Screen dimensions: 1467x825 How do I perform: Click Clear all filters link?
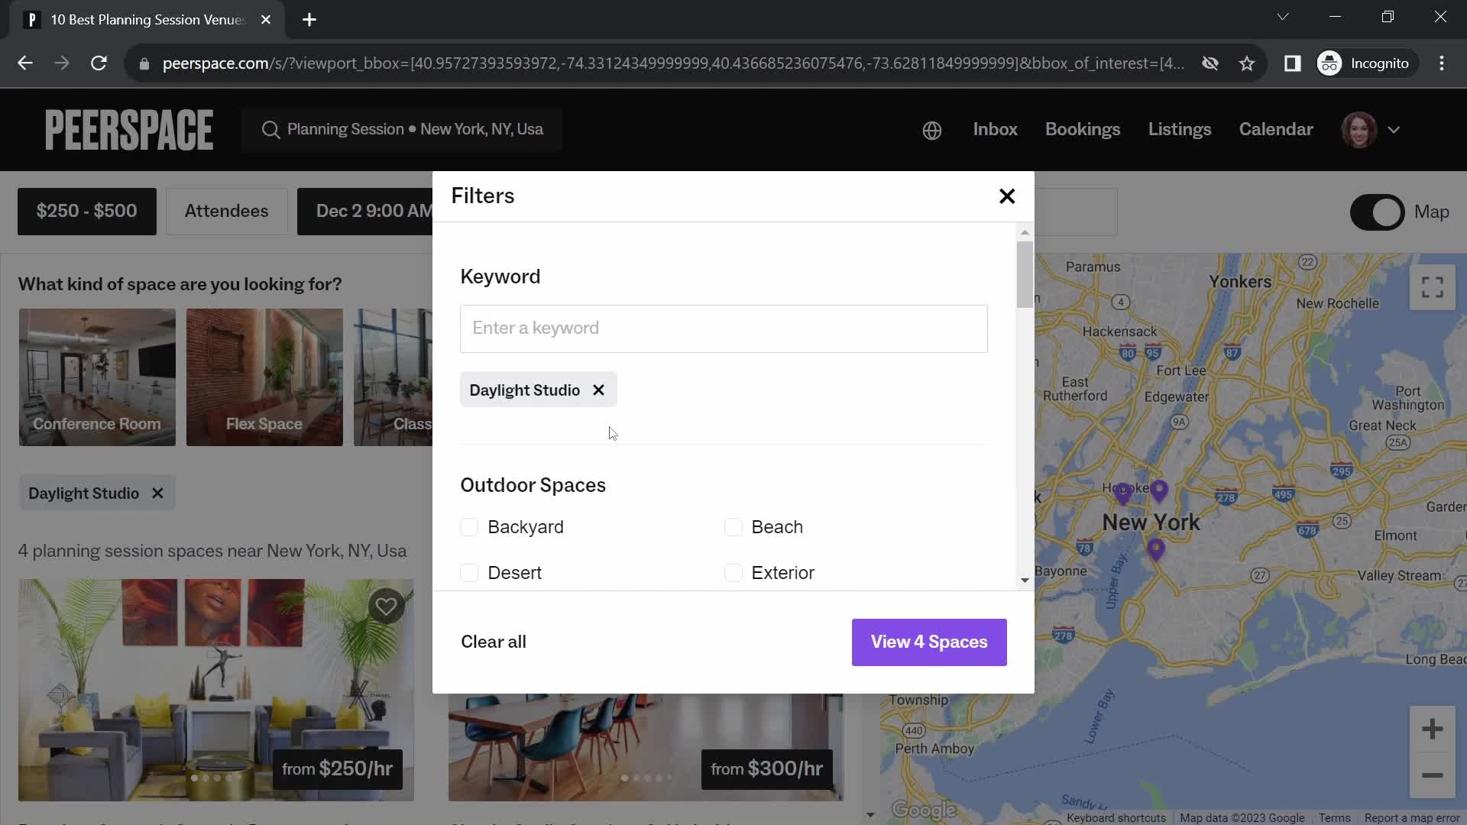tap(493, 642)
